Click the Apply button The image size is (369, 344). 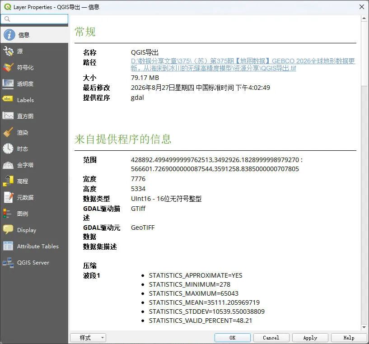click(310, 338)
